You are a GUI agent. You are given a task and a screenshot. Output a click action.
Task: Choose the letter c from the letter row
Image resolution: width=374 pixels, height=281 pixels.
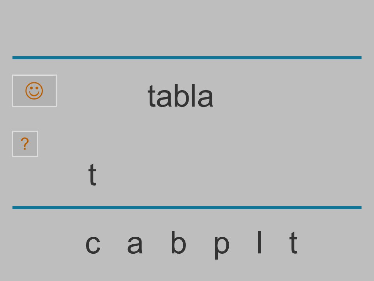point(93,244)
